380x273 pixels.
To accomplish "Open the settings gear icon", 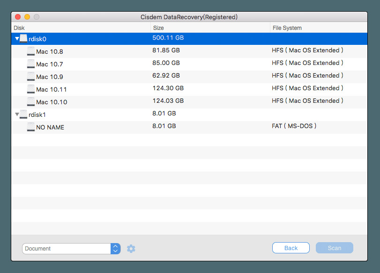I will click(x=131, y=249).
